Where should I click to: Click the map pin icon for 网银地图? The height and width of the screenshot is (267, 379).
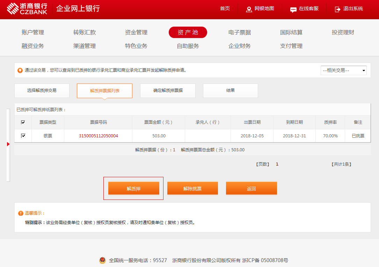(x=249, y=9)
